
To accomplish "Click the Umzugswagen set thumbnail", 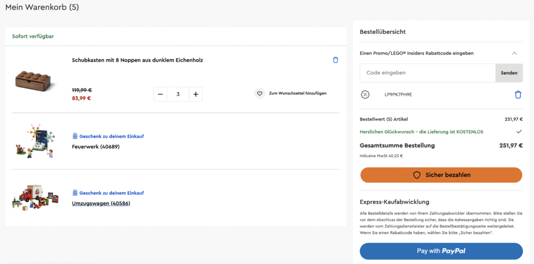I will (35, 198).
